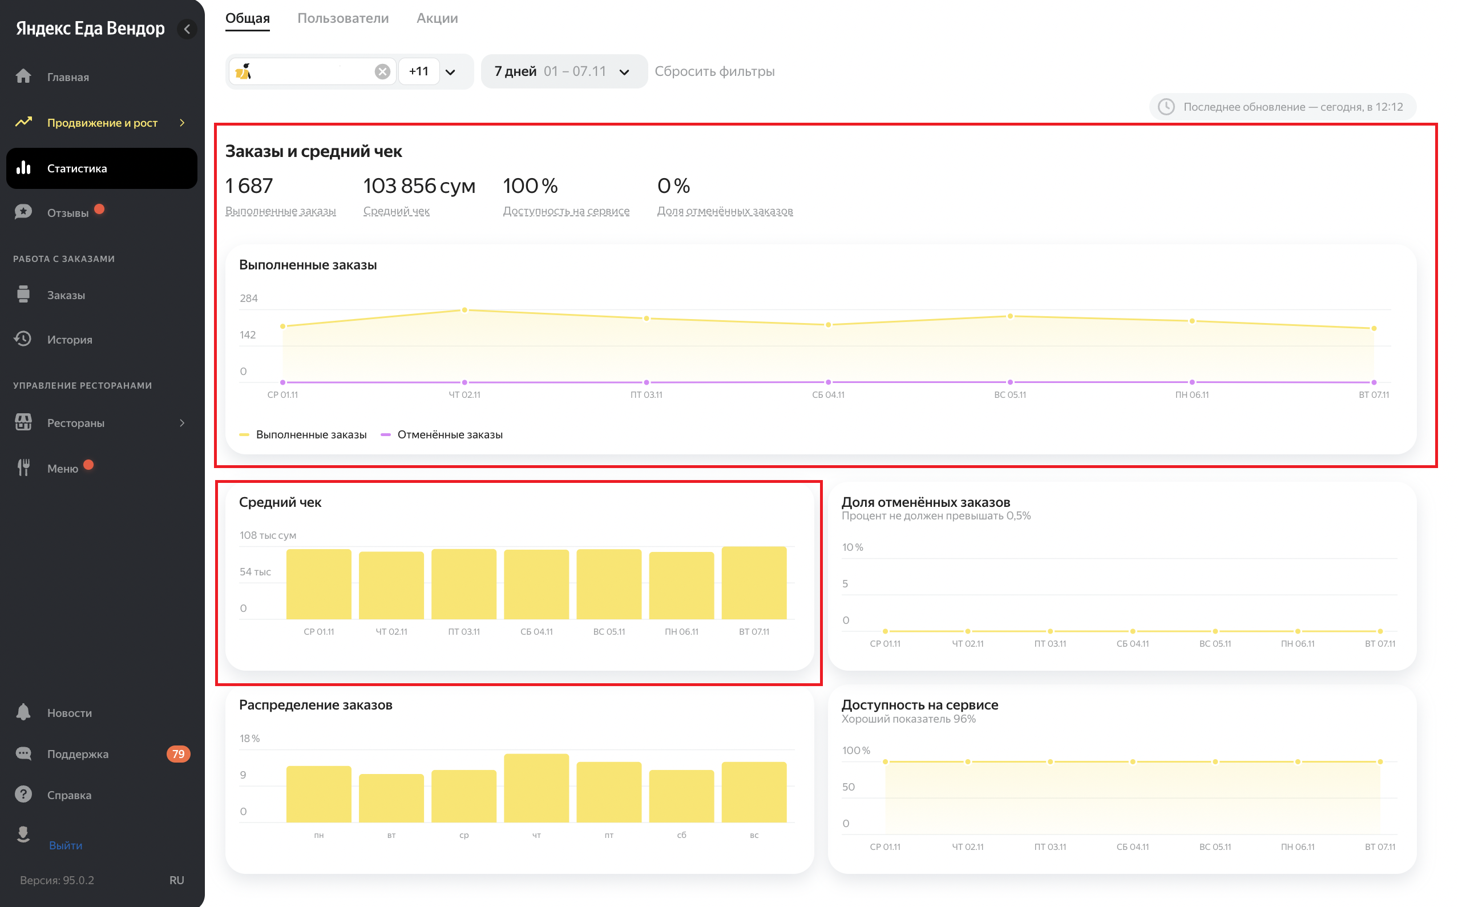Open Статистика bar chart icon
Screen dimensions: 1458x907
point(23,168)
